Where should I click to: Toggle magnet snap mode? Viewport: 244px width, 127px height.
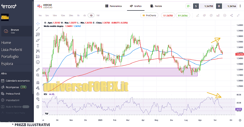38,83
